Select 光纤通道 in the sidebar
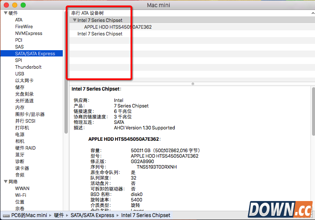This screenshot has height=220, width=315. click(x=24, y=101)
